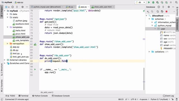179x101 pixels.
Task: Run with coverage icon in top toolbar
Action: (157, 2)
